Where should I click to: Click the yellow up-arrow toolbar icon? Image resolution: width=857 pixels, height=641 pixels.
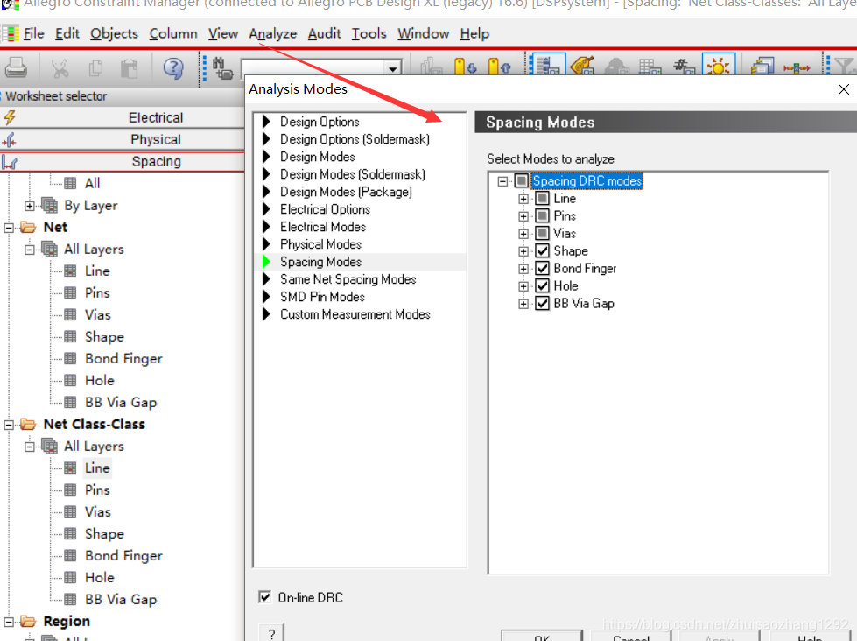[x=499, y=67]
